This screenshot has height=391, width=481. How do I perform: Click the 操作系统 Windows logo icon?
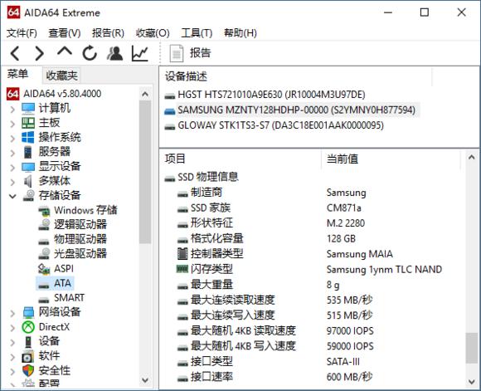28,137
